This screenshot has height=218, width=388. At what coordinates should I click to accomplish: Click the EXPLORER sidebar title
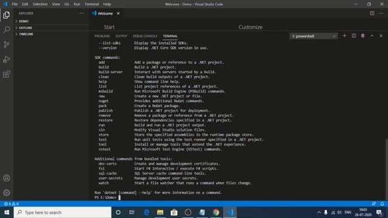coord(26,13)
